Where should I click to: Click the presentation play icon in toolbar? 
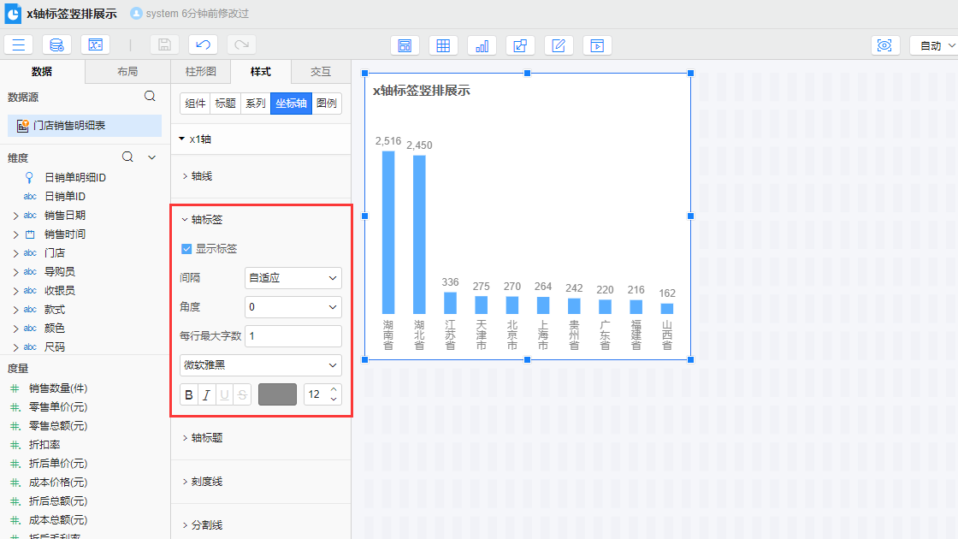(x=596, y=44)
